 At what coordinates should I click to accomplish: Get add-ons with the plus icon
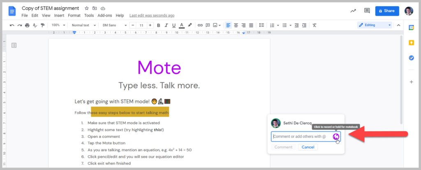click(411, 82)
